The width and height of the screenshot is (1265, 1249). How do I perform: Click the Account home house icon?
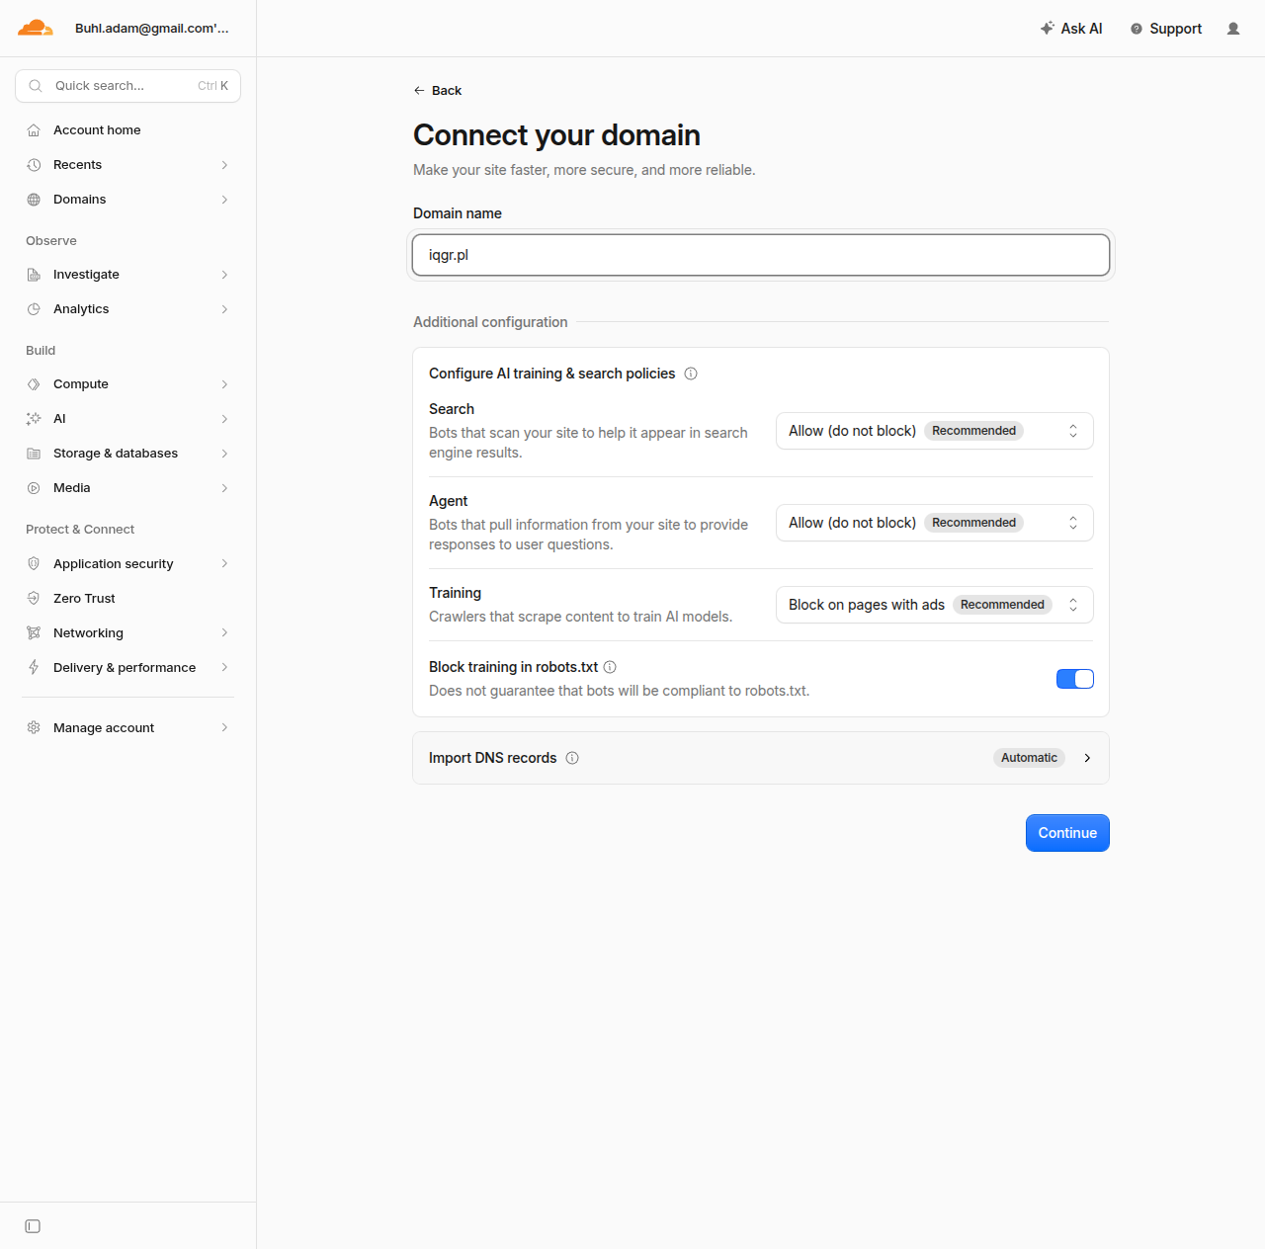pyautogui.click(x=34, y=130)
